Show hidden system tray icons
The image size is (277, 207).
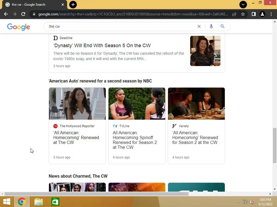click(x=239, y=202)
